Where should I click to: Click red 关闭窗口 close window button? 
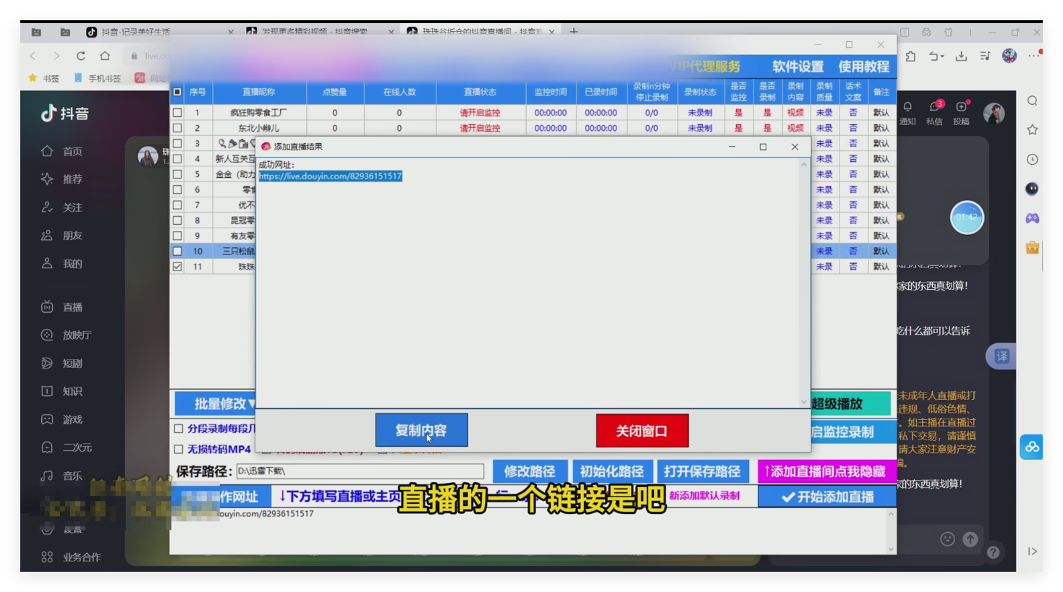(x=642, y=431)
